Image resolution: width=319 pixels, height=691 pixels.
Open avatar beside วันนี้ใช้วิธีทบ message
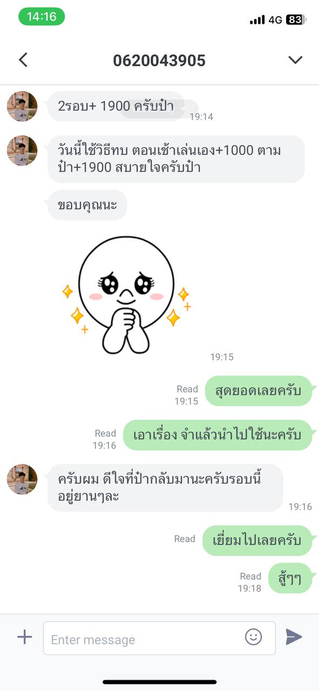tap(22, 151)
